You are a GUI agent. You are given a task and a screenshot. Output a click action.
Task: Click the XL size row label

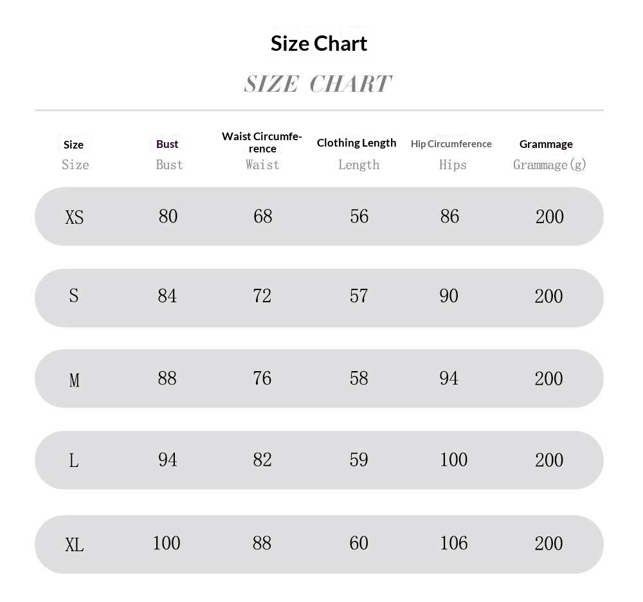74,545
